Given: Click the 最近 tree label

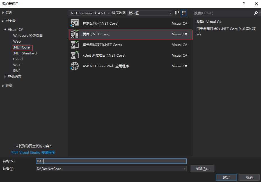Looking at the screenshot, I should [9, 13].
